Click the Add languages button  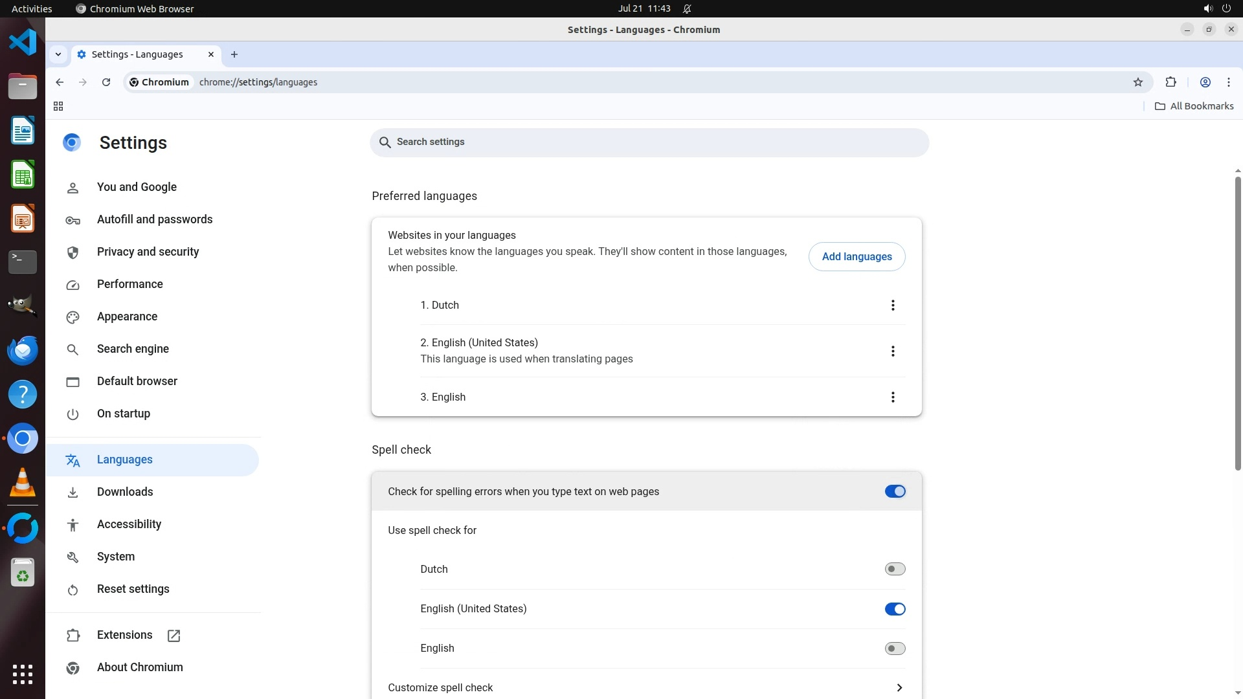click(x=857, y=257)
